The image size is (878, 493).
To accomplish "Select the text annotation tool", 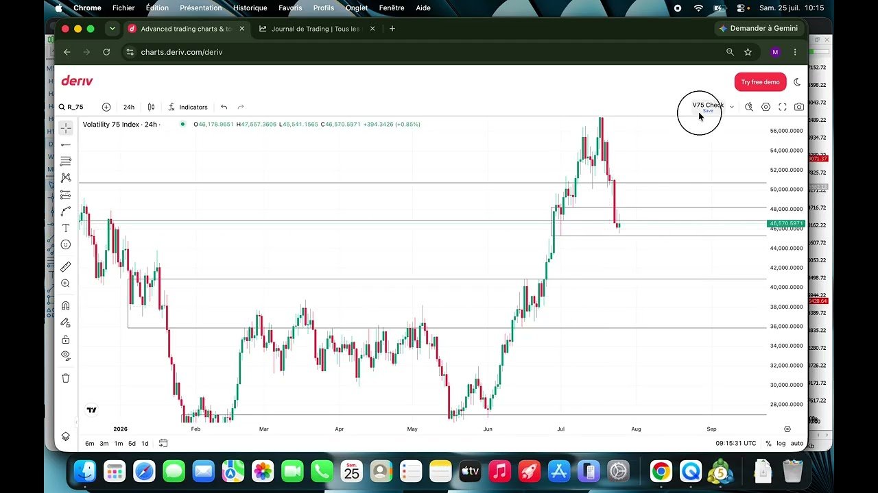I will [x=66, y=228].
